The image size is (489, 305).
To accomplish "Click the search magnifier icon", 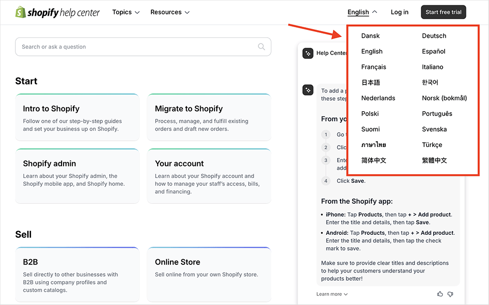I will [261, 47].
